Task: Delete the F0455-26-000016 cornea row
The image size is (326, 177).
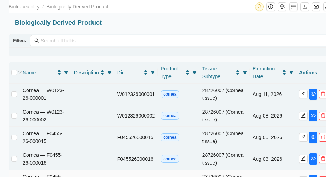Action: point(323,159)
